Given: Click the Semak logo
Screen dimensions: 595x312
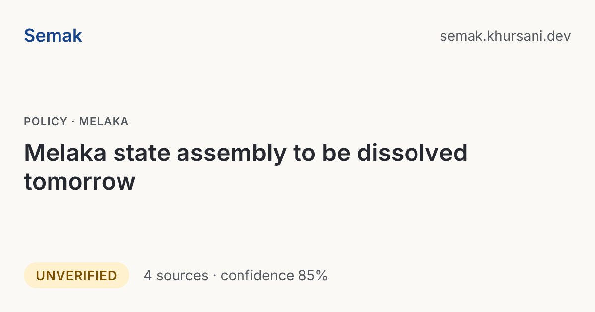Looking at the screenshot, I should point(53,36).
